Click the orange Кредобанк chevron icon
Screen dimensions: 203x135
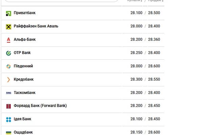(x=8, y=80)
